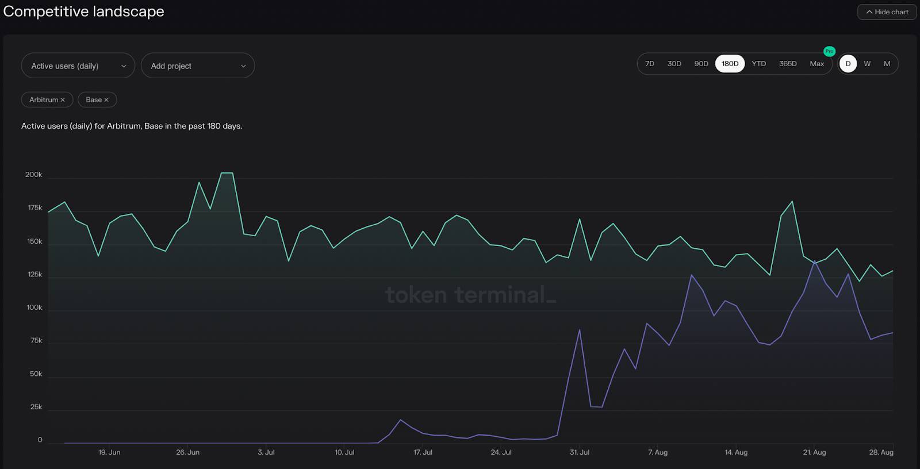Select the 7D time range

(x=650, y=64)
